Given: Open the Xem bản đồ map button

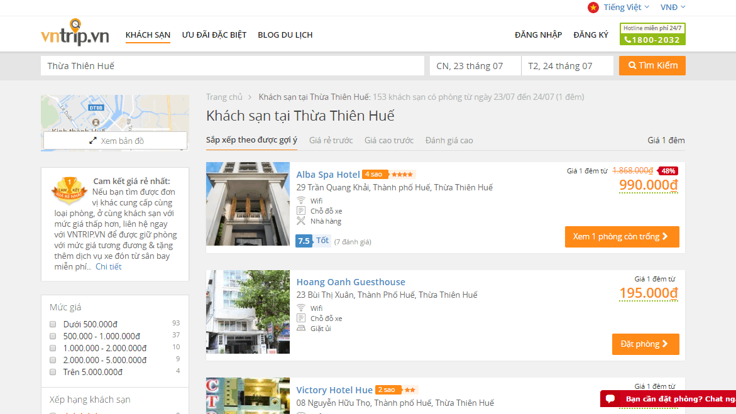Looking at the screenshot, I should 116,141.
